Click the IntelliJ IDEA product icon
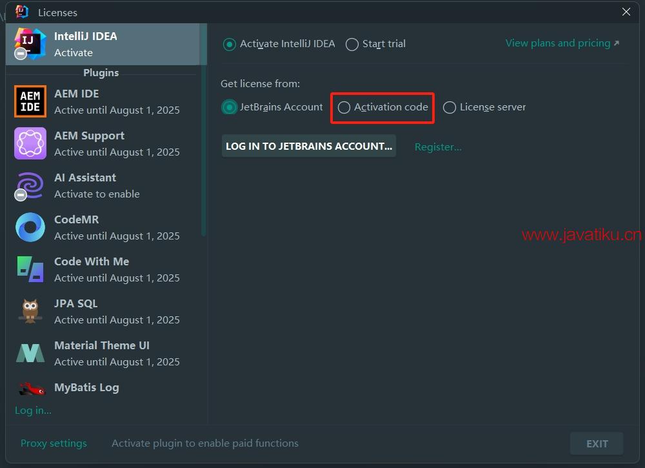 click(x=30, y=44)
